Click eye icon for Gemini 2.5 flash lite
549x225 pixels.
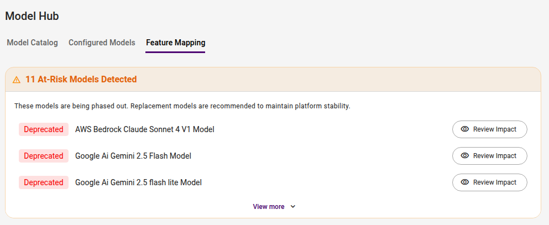coord(464,182)
